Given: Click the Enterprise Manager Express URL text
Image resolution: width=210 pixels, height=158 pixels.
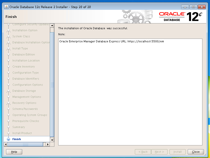Looking at the screenshot, I should click(x=112, y=41).
